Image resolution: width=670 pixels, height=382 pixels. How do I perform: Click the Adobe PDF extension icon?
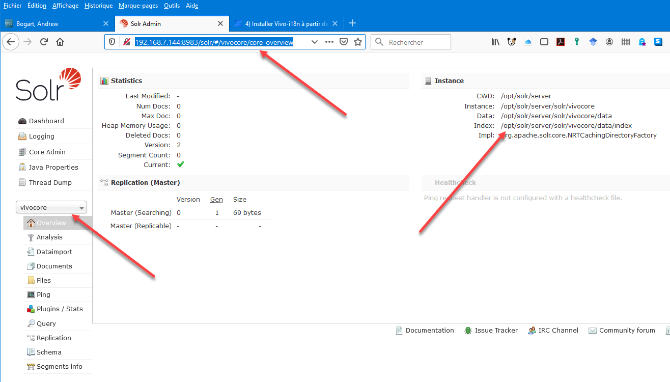561,42
